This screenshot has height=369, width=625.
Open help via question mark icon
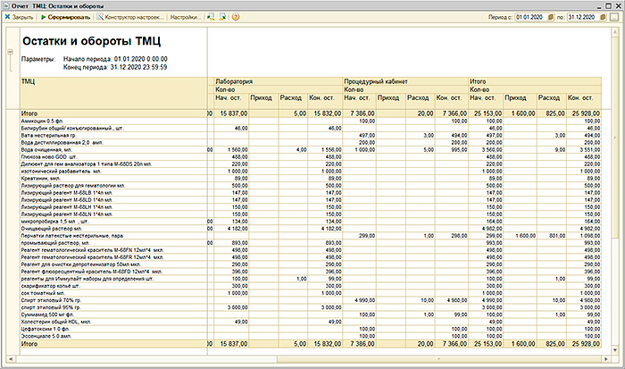coord(235,17)
